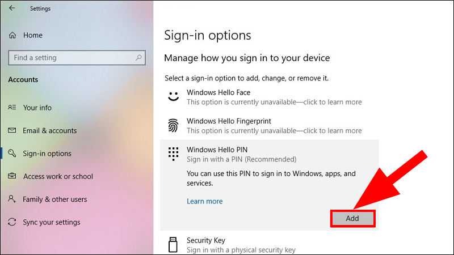Click the Windows Hello Fingerprint icon
Viewport: 454px width, 255px height.
point(173,125)
